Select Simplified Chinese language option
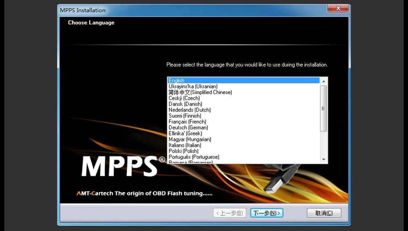The image size is (408, 231). pyautogui.click(x=244, y=92)
